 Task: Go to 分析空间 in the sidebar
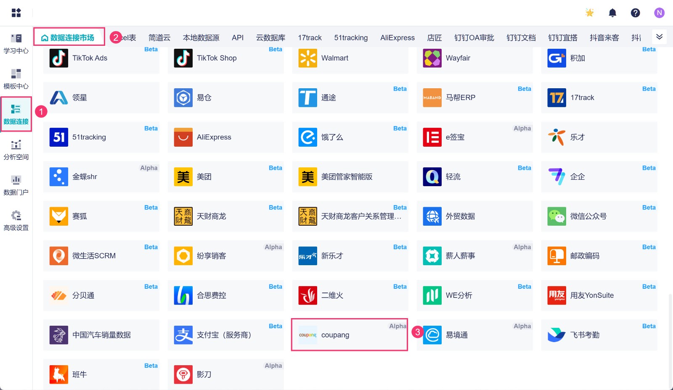[16, 150]
